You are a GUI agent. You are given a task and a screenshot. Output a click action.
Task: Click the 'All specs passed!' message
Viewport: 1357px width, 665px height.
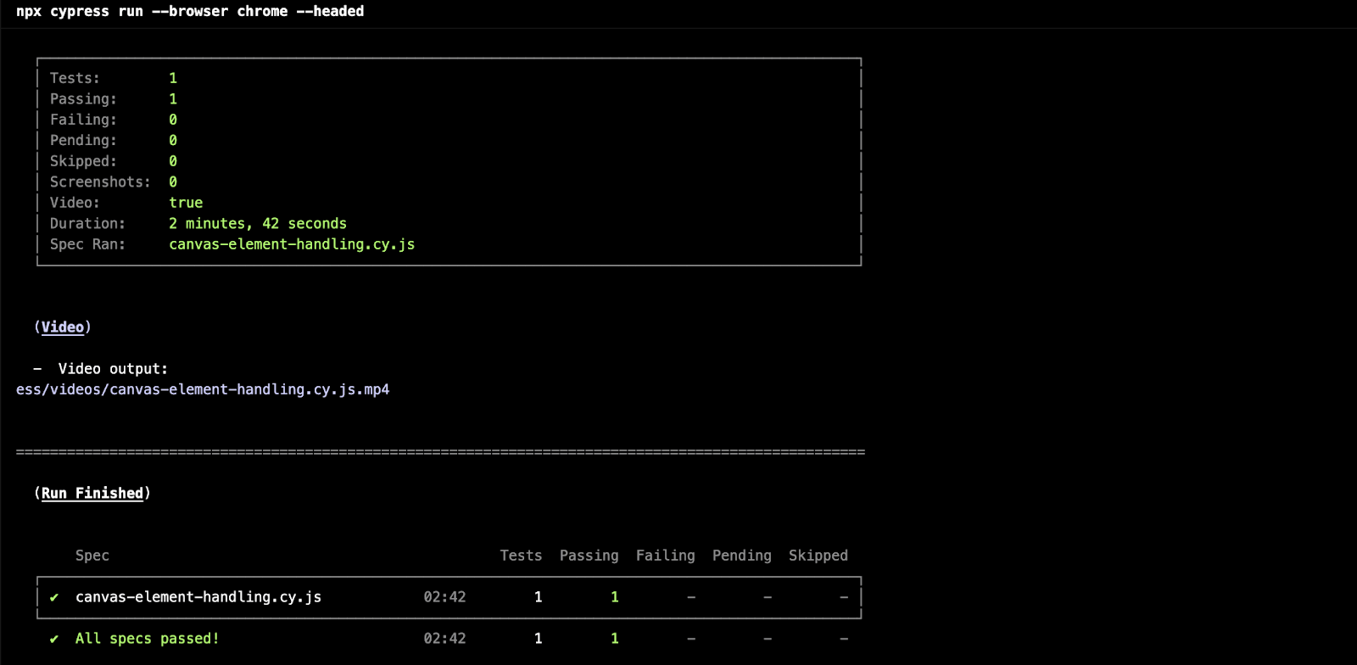147,639
